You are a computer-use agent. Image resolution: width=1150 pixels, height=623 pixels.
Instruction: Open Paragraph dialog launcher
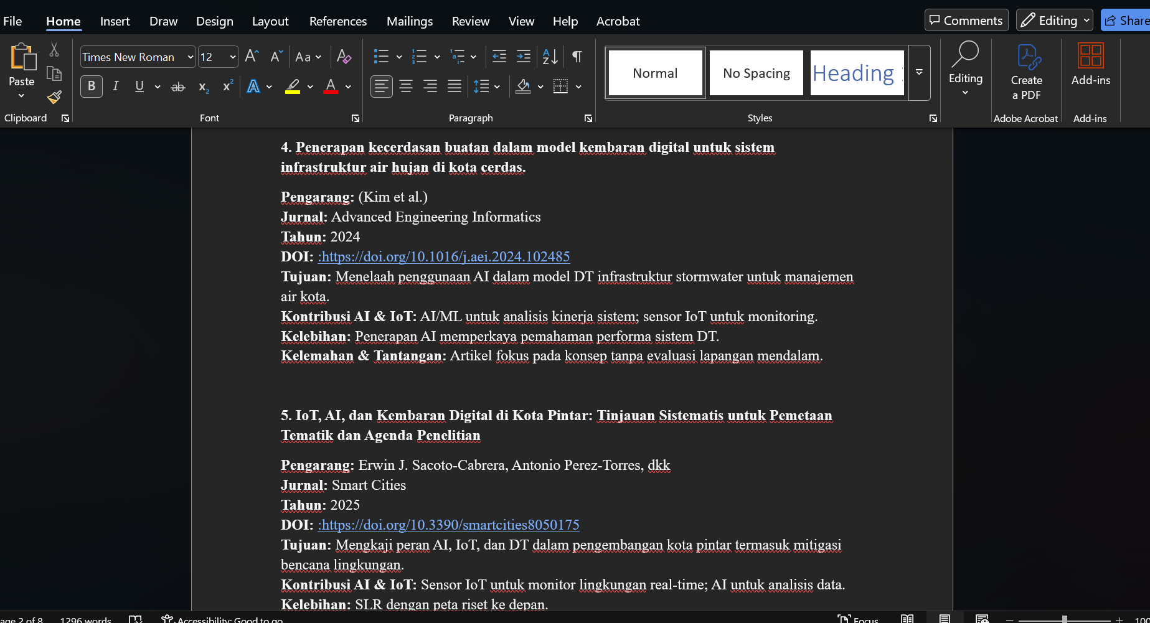coord(588,118)
